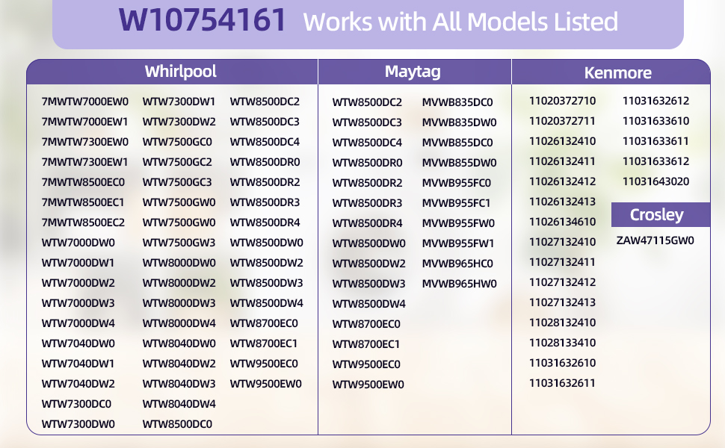Select model WTW7300DW1
This screenshot has width=725, height=448.
pos(179,102)
